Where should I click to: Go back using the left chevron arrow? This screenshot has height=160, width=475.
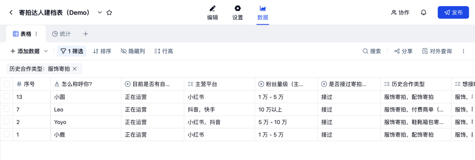(x=11, y=12)
